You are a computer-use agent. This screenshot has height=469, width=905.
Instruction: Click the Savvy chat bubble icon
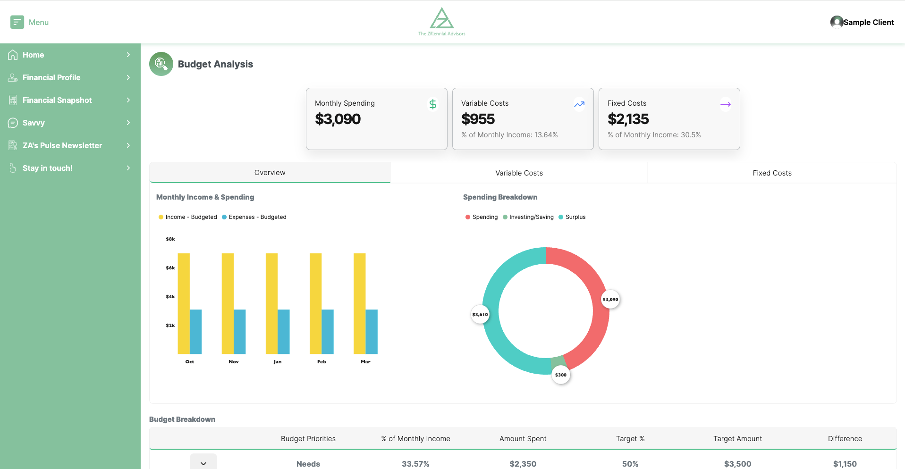coord(13,123)
